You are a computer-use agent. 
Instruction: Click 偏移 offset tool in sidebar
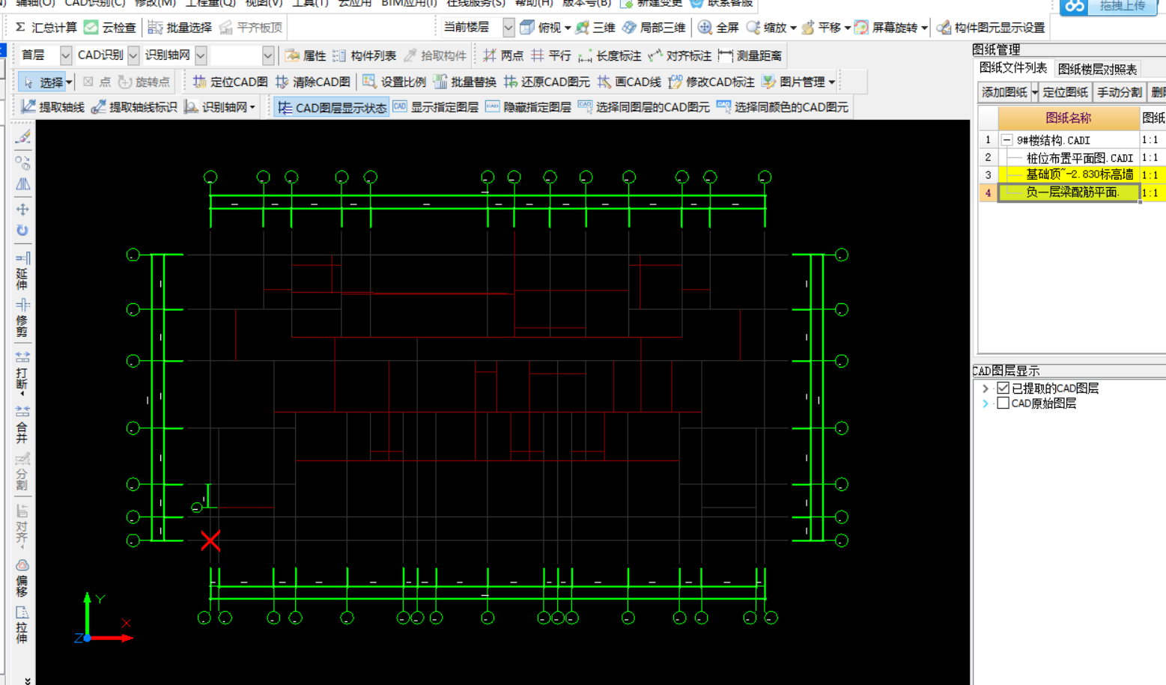(22, 577)
